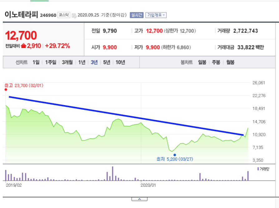This screenshot has width=279, height=208.
Task: Click the 거래량 value 2,722,743
Action: click(246, 31)
